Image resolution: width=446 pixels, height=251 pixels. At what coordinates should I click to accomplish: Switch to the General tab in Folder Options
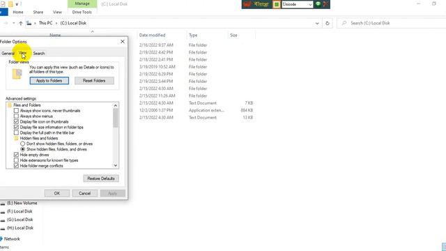8,54
